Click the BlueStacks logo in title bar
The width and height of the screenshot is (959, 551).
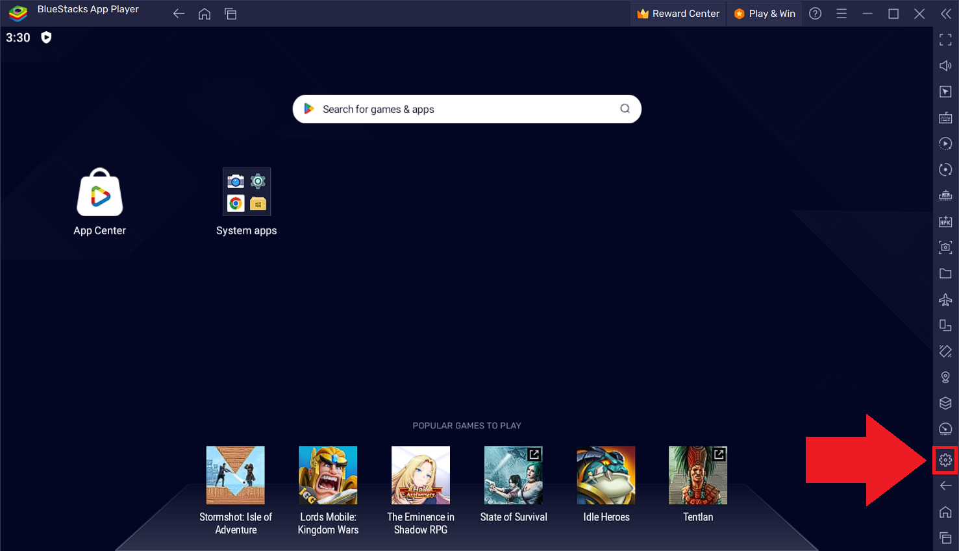[x=18, y=12]
